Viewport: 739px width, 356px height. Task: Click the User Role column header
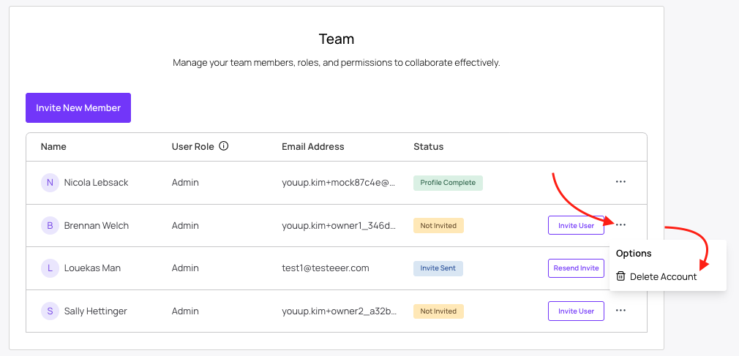192,146
